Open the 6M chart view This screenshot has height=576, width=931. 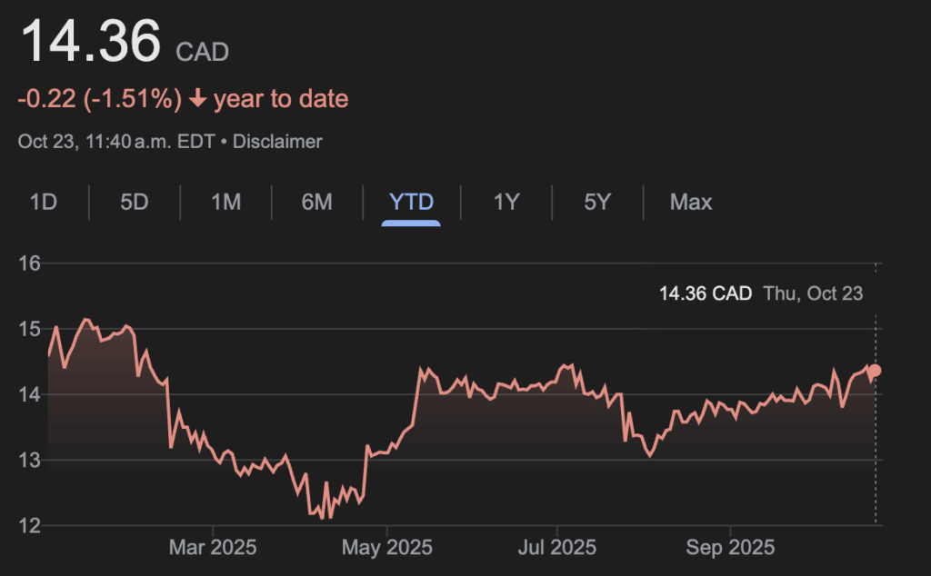tap(316, 202)
